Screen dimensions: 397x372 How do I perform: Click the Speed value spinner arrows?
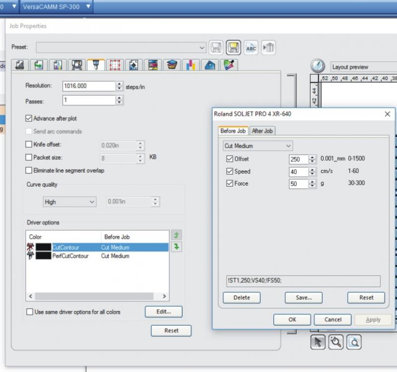click(312, 172)
